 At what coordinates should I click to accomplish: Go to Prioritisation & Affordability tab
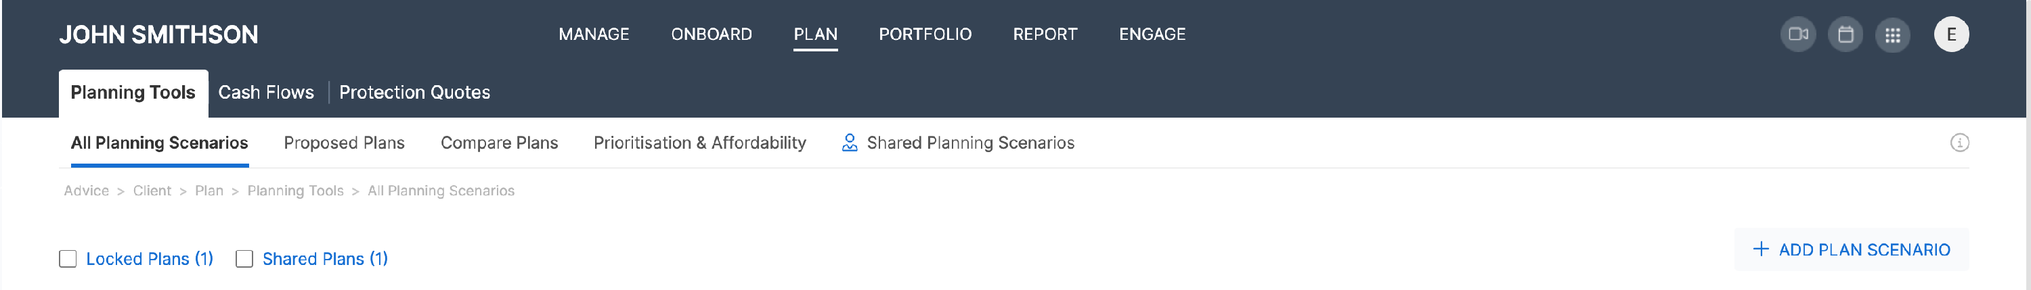699,143
